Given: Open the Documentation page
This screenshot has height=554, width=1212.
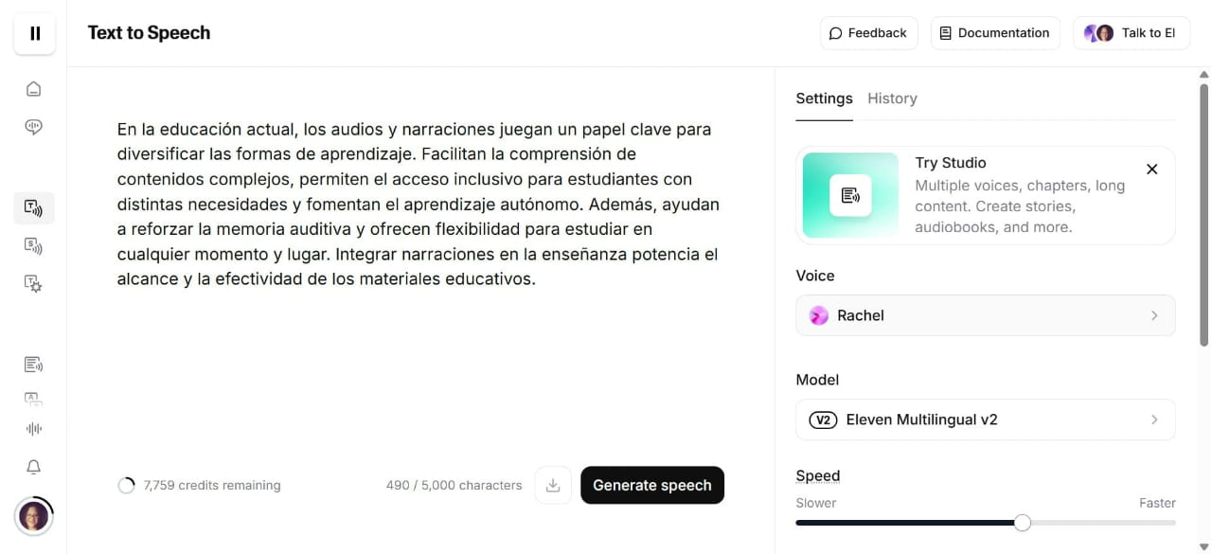Looking at the screenshot, I should pyautogui.click(x=994, y=32).
